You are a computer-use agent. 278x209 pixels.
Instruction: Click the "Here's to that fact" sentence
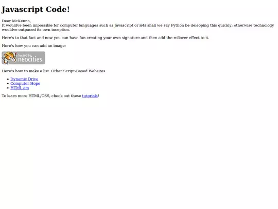tap(106, 38)
